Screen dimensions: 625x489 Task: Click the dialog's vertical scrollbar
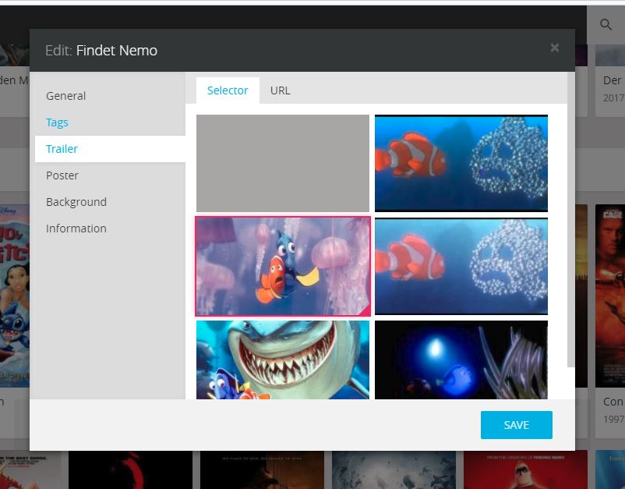pos(570,219)
